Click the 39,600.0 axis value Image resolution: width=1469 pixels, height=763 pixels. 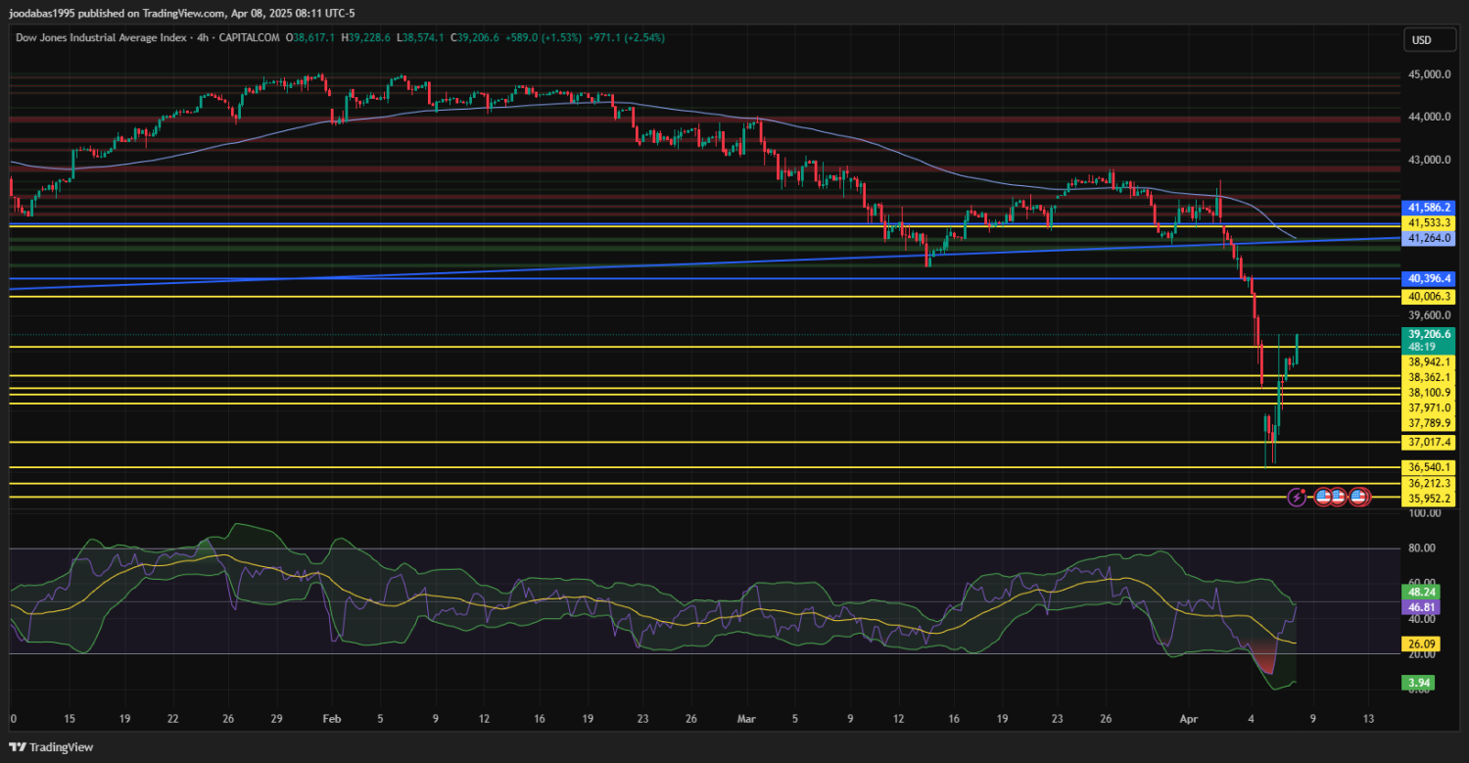pyautogui.click(x=1429, y=315)
